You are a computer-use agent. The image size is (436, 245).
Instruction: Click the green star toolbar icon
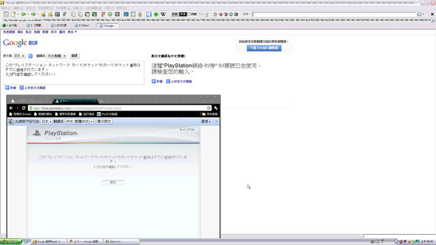[x=156, y=14]
